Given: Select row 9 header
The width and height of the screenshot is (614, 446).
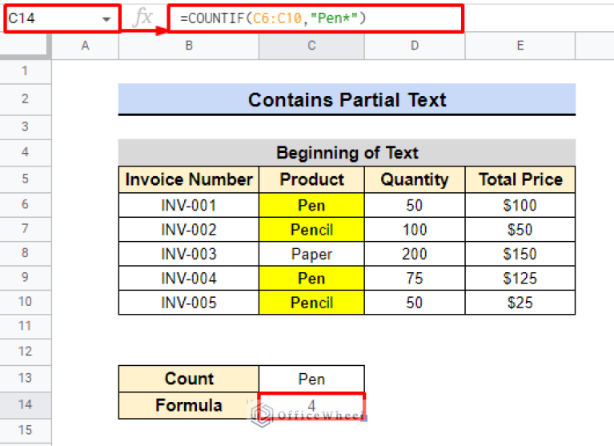Looking at the screenshot, I should pyautogui.click(x=25, y=278).
